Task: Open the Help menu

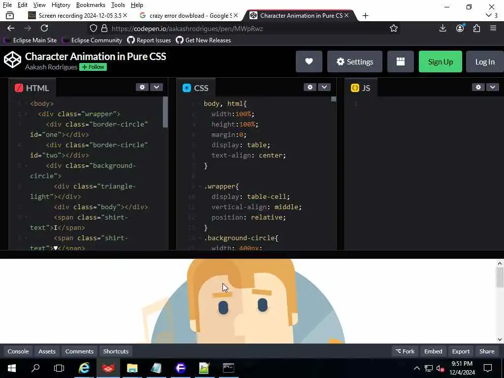Action: tap(137, 5)
